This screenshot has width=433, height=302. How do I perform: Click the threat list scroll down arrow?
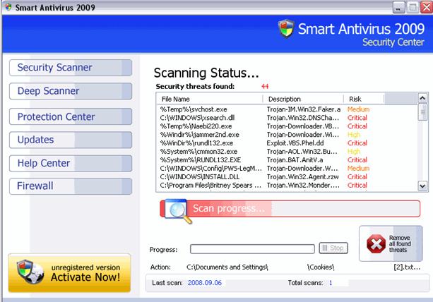[x=422, y=186]
